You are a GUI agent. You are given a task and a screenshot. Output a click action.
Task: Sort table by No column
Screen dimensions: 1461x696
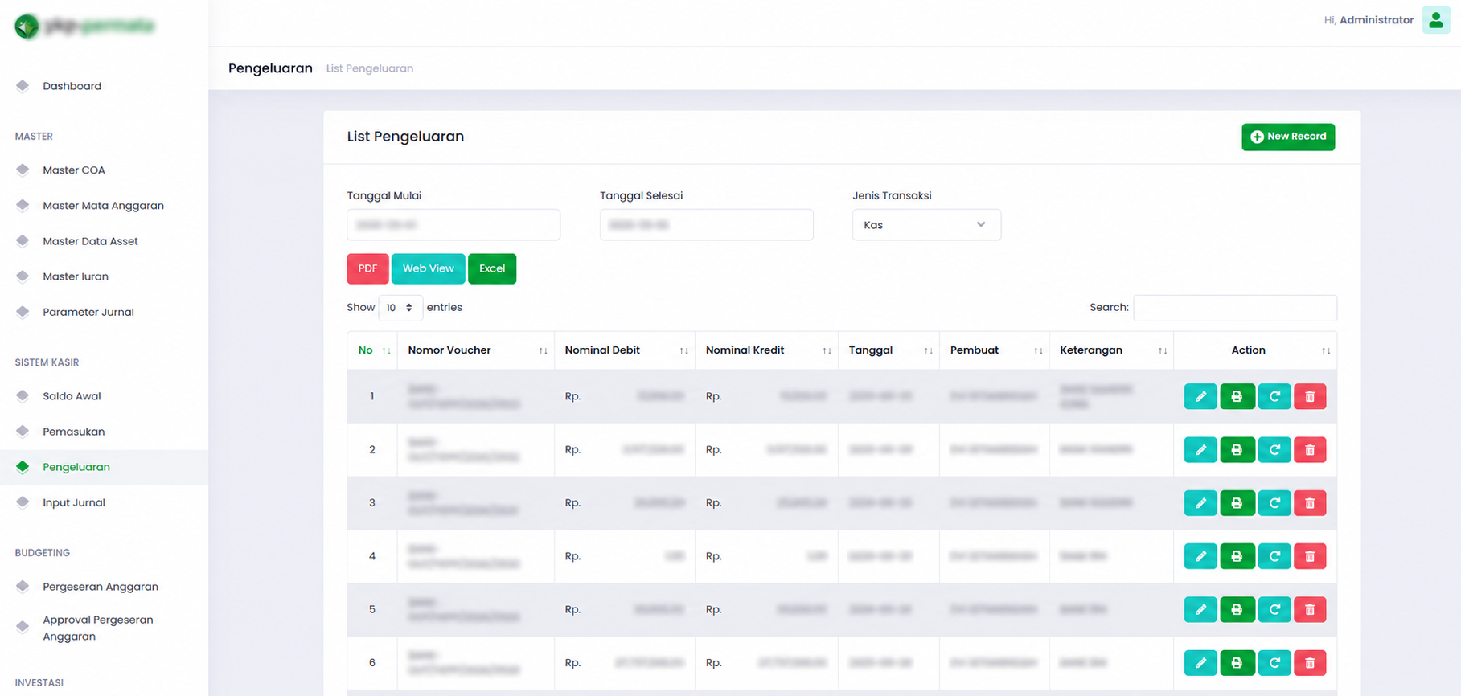(x=372, y=350)
